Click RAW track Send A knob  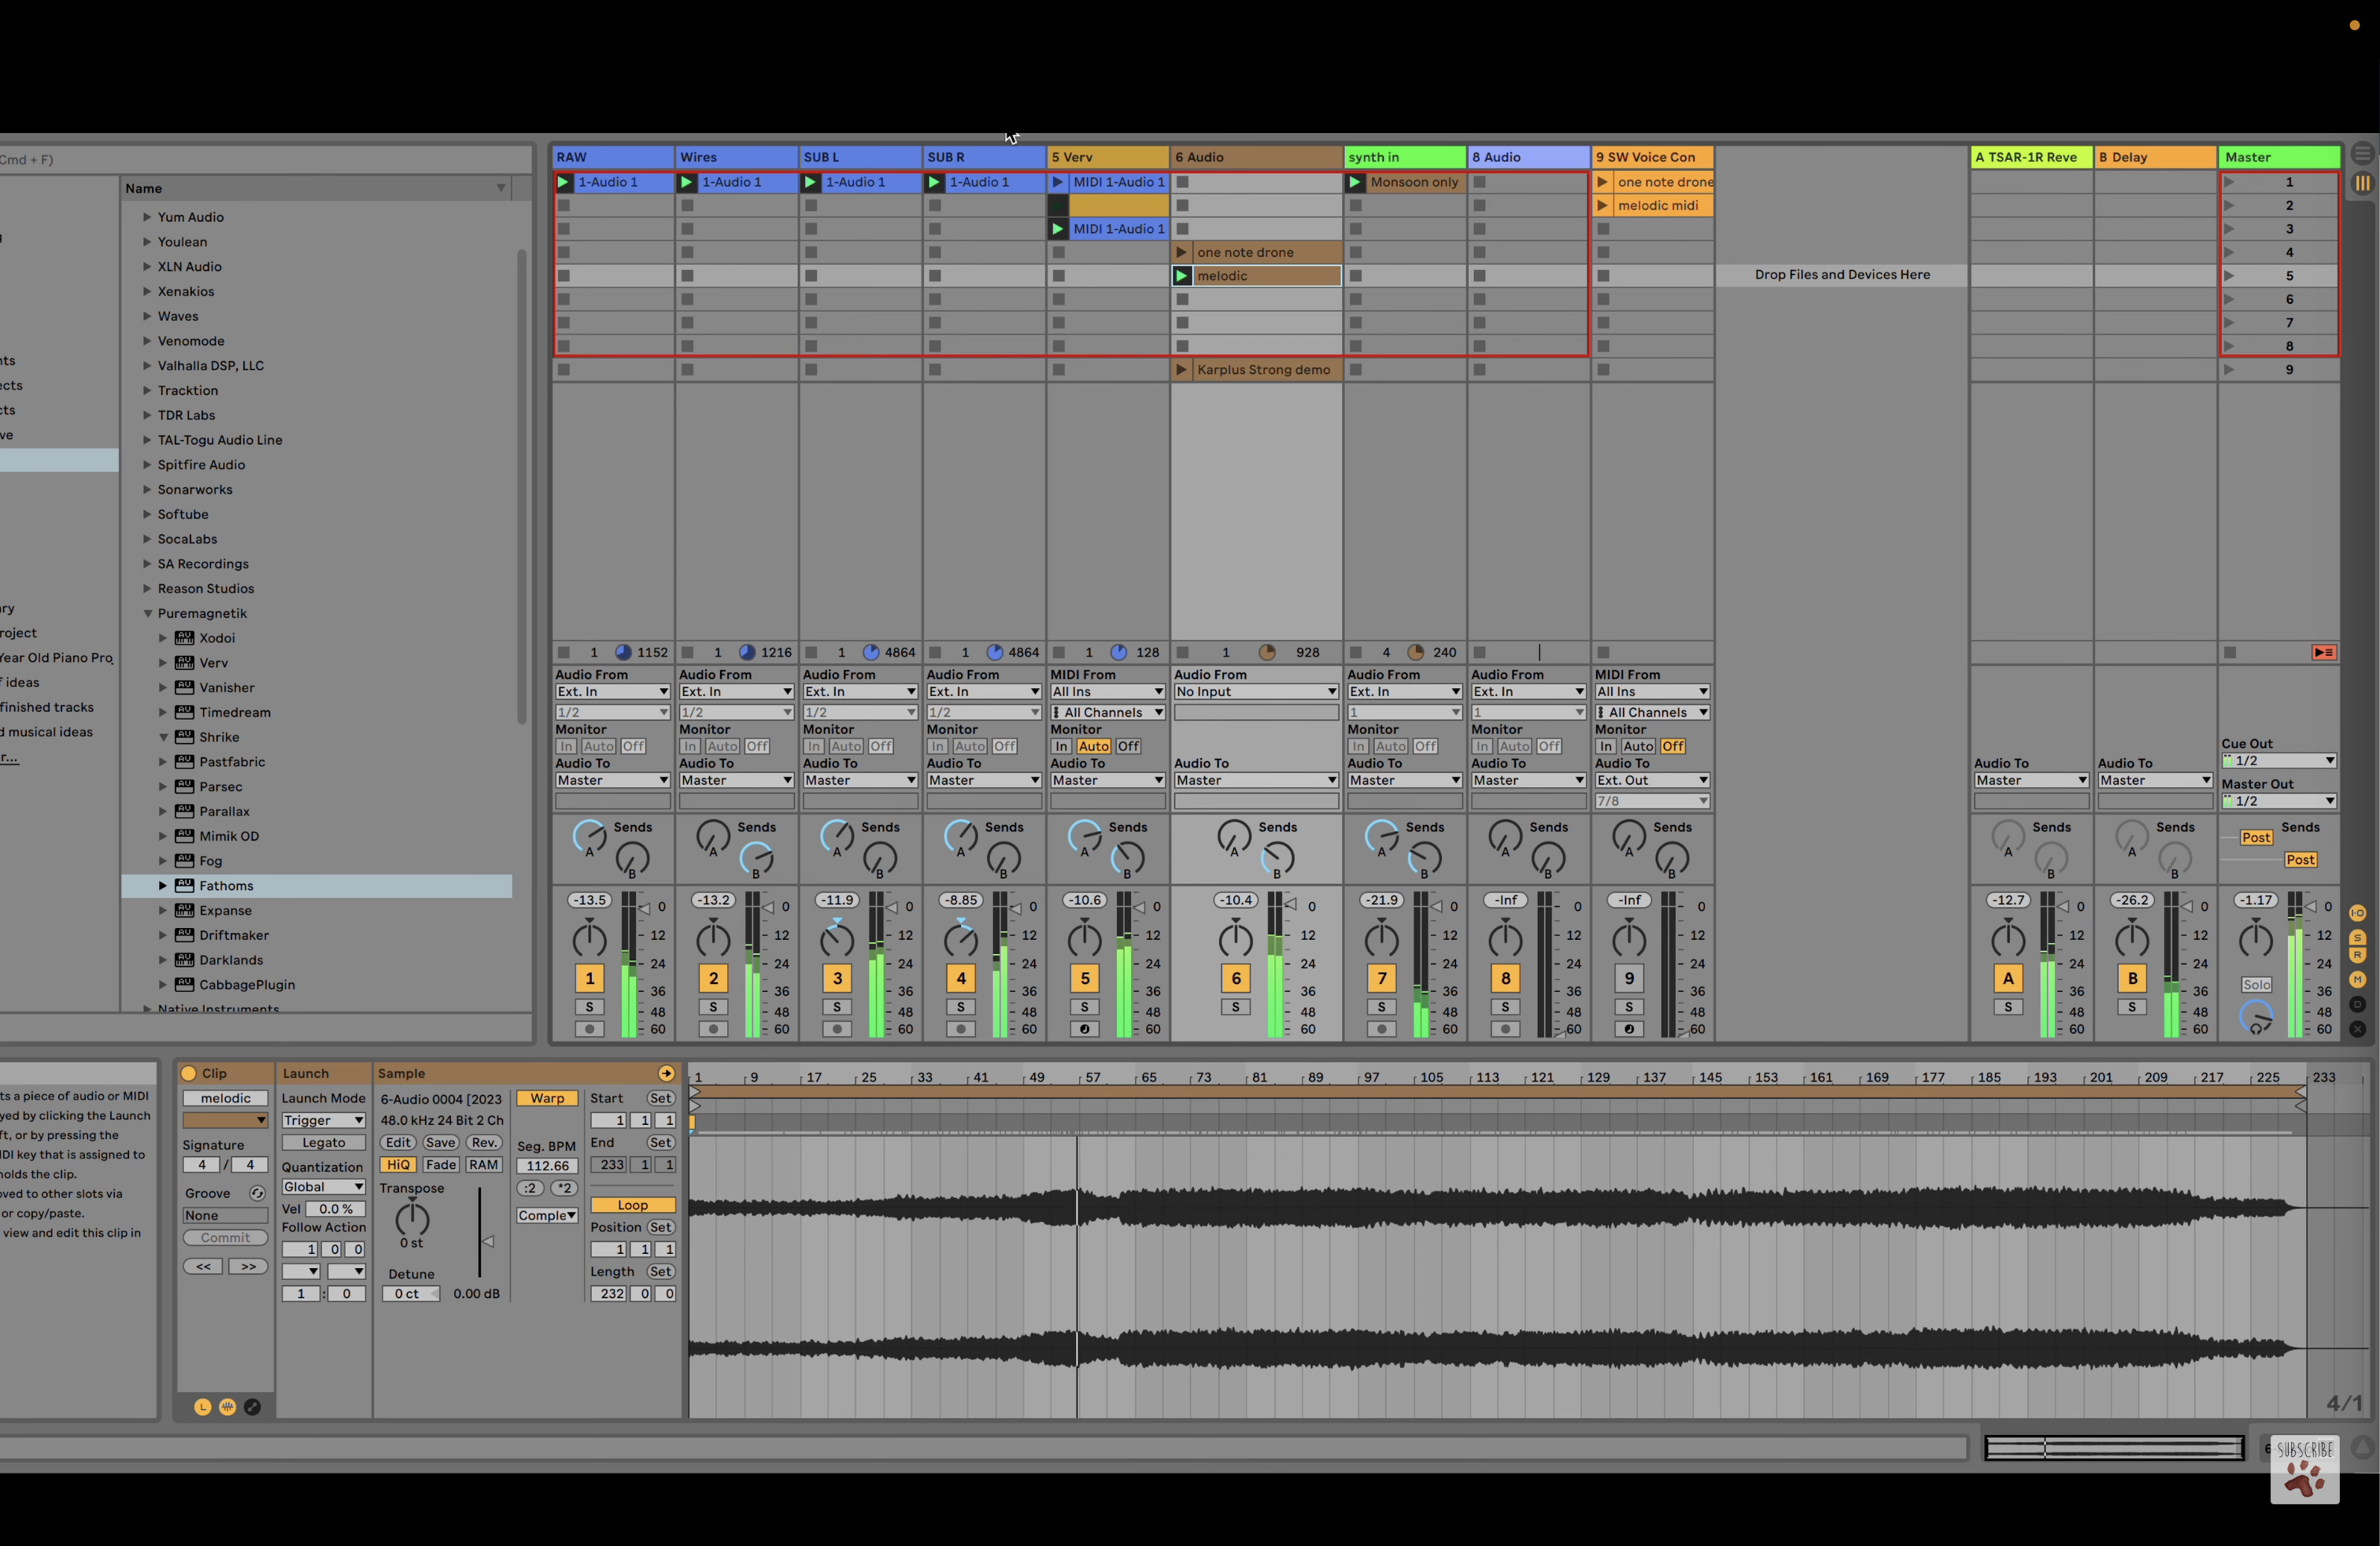point(589,836)
